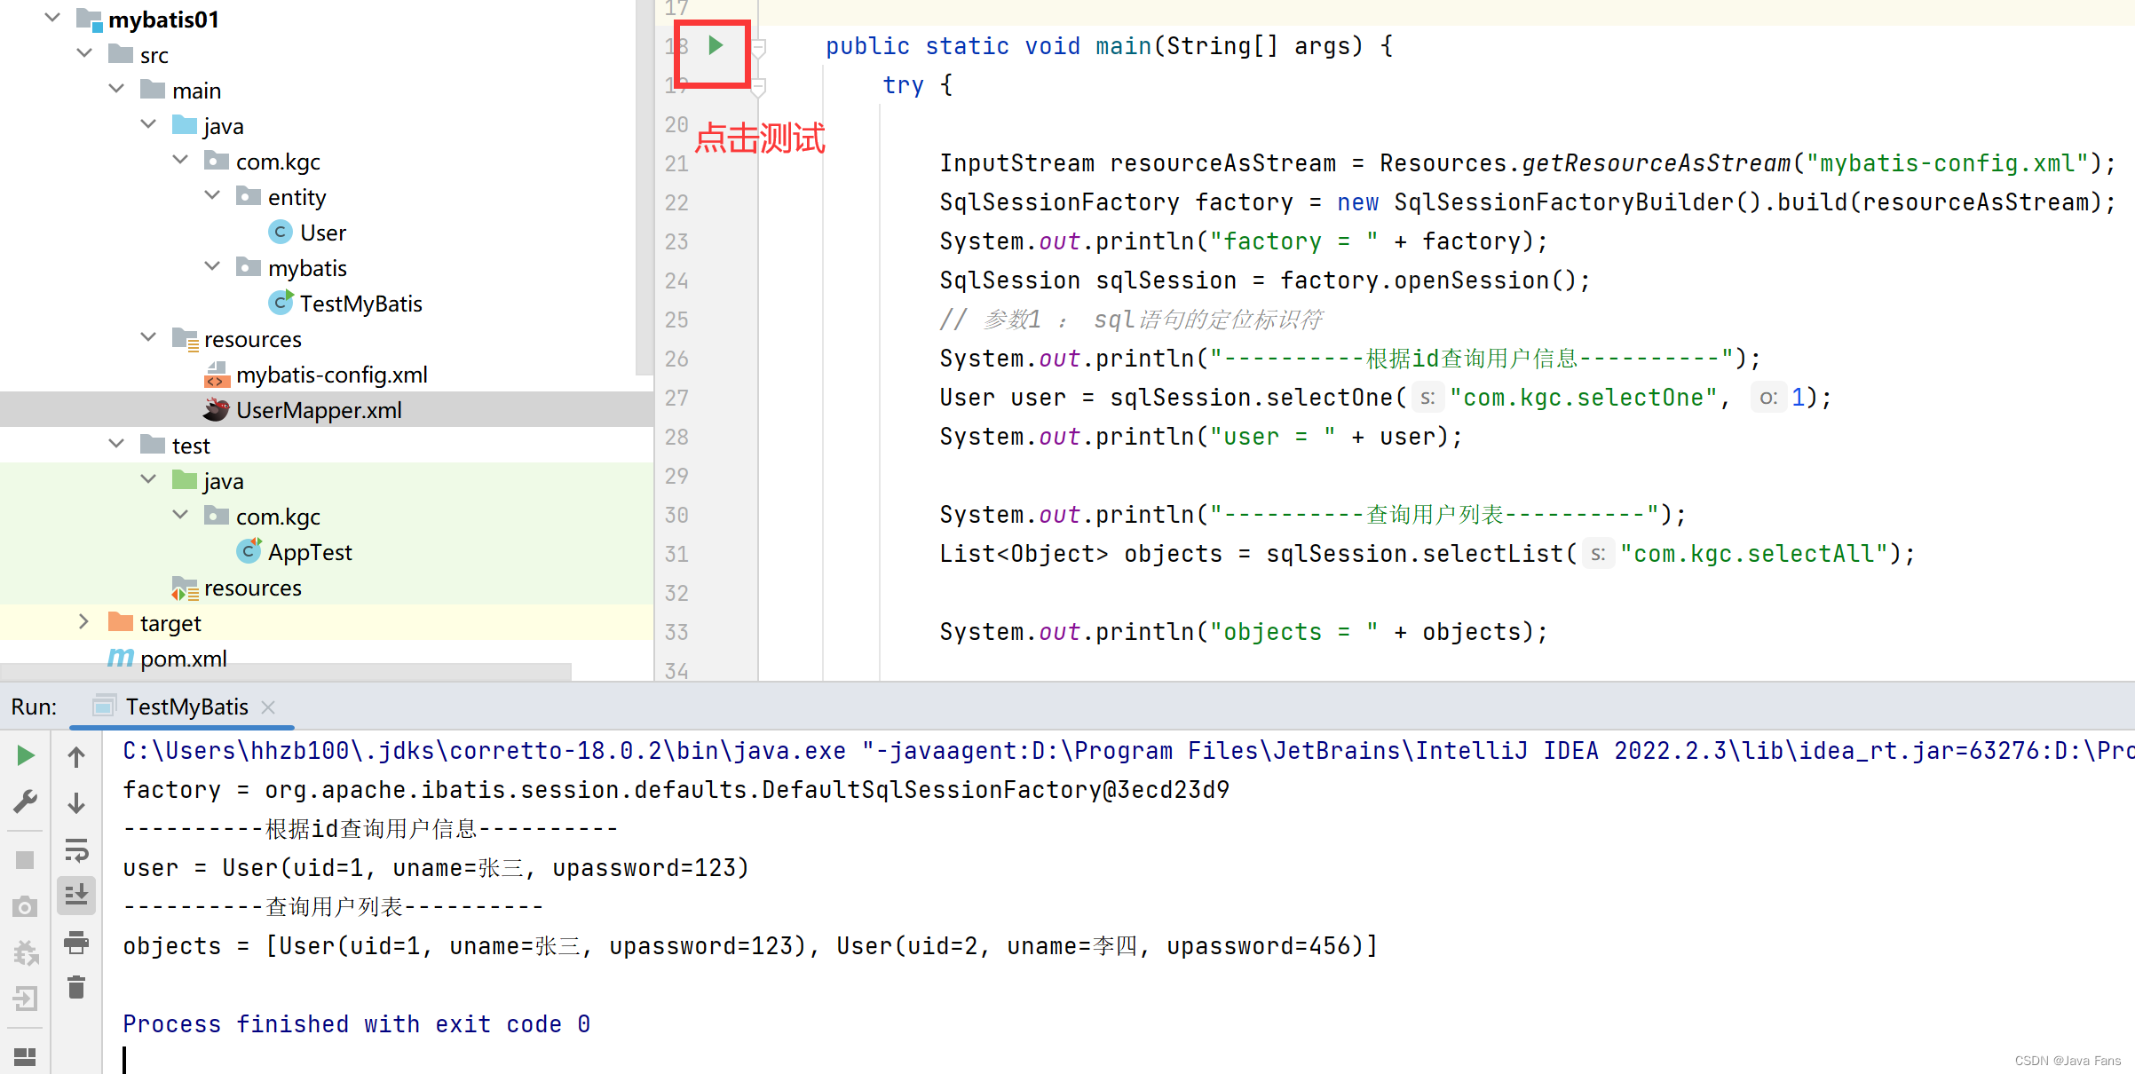Click the java.exe command line in console
Viewport: 2135px width, 1074px height.
click(1127, 751)
